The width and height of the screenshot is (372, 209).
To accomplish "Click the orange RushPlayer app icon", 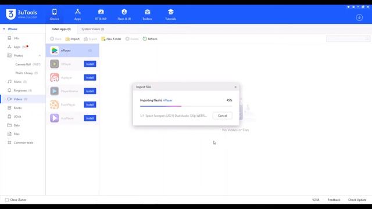I will (x=54, y=105).
